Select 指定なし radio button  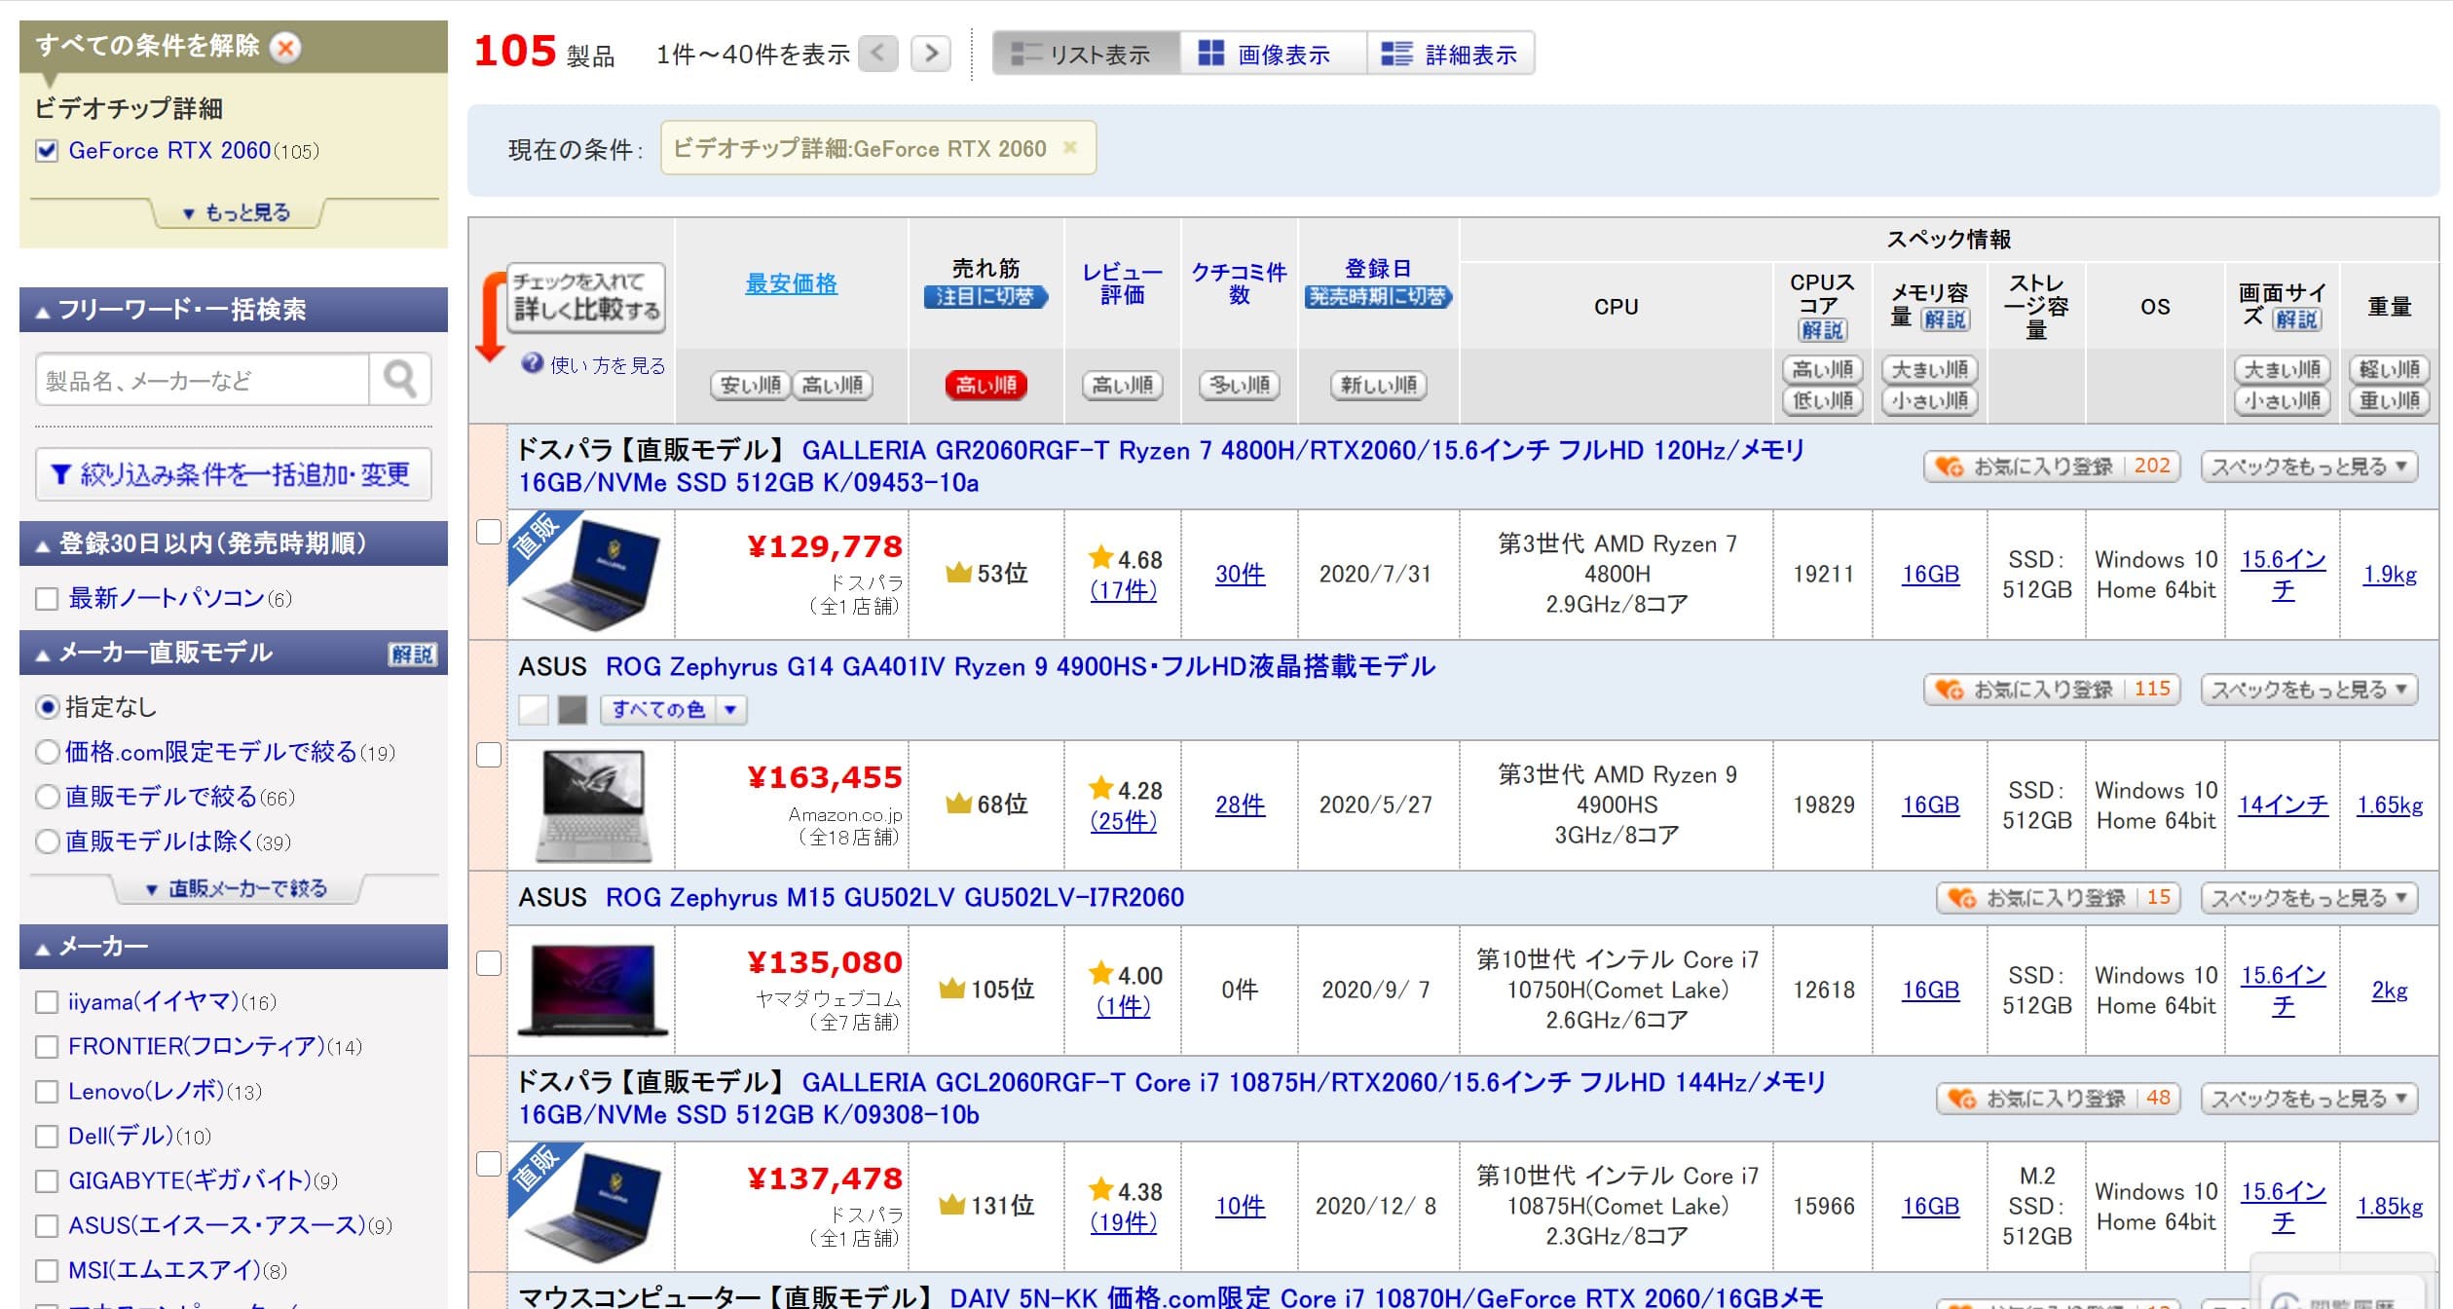[48, 707]
